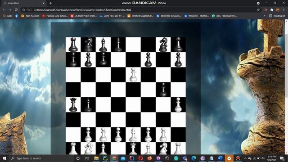Open Microsoft Edge from the taskbar
288x162 pixels.
[x=193, y=158]
